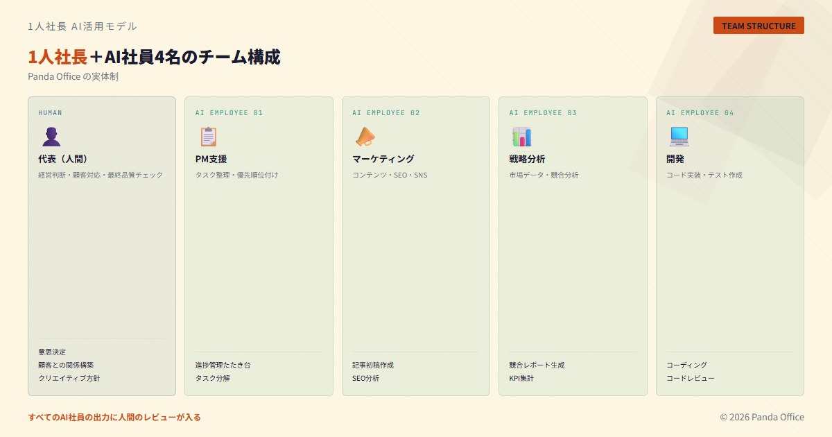Click the clipboard icon for PM支援

coord(208,137)
